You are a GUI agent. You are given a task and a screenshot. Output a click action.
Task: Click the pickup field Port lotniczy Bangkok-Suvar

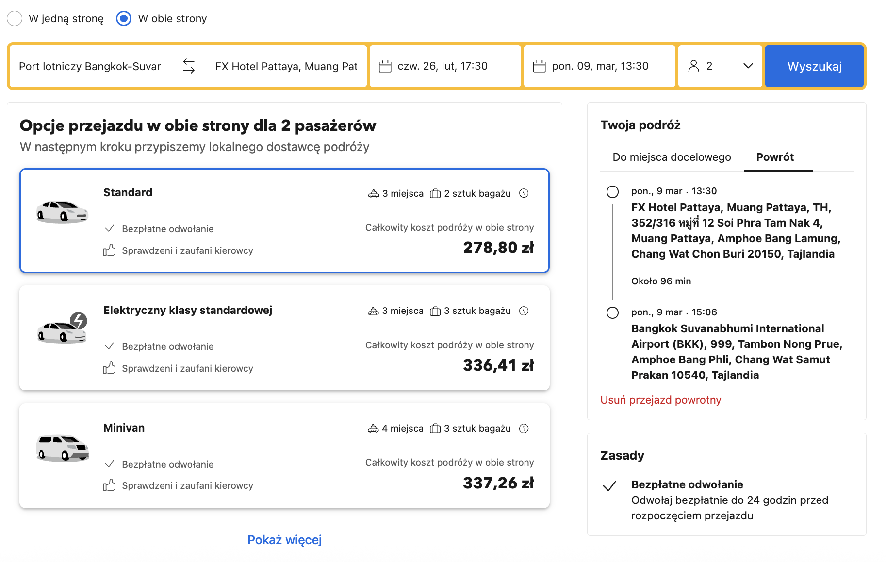90,66
